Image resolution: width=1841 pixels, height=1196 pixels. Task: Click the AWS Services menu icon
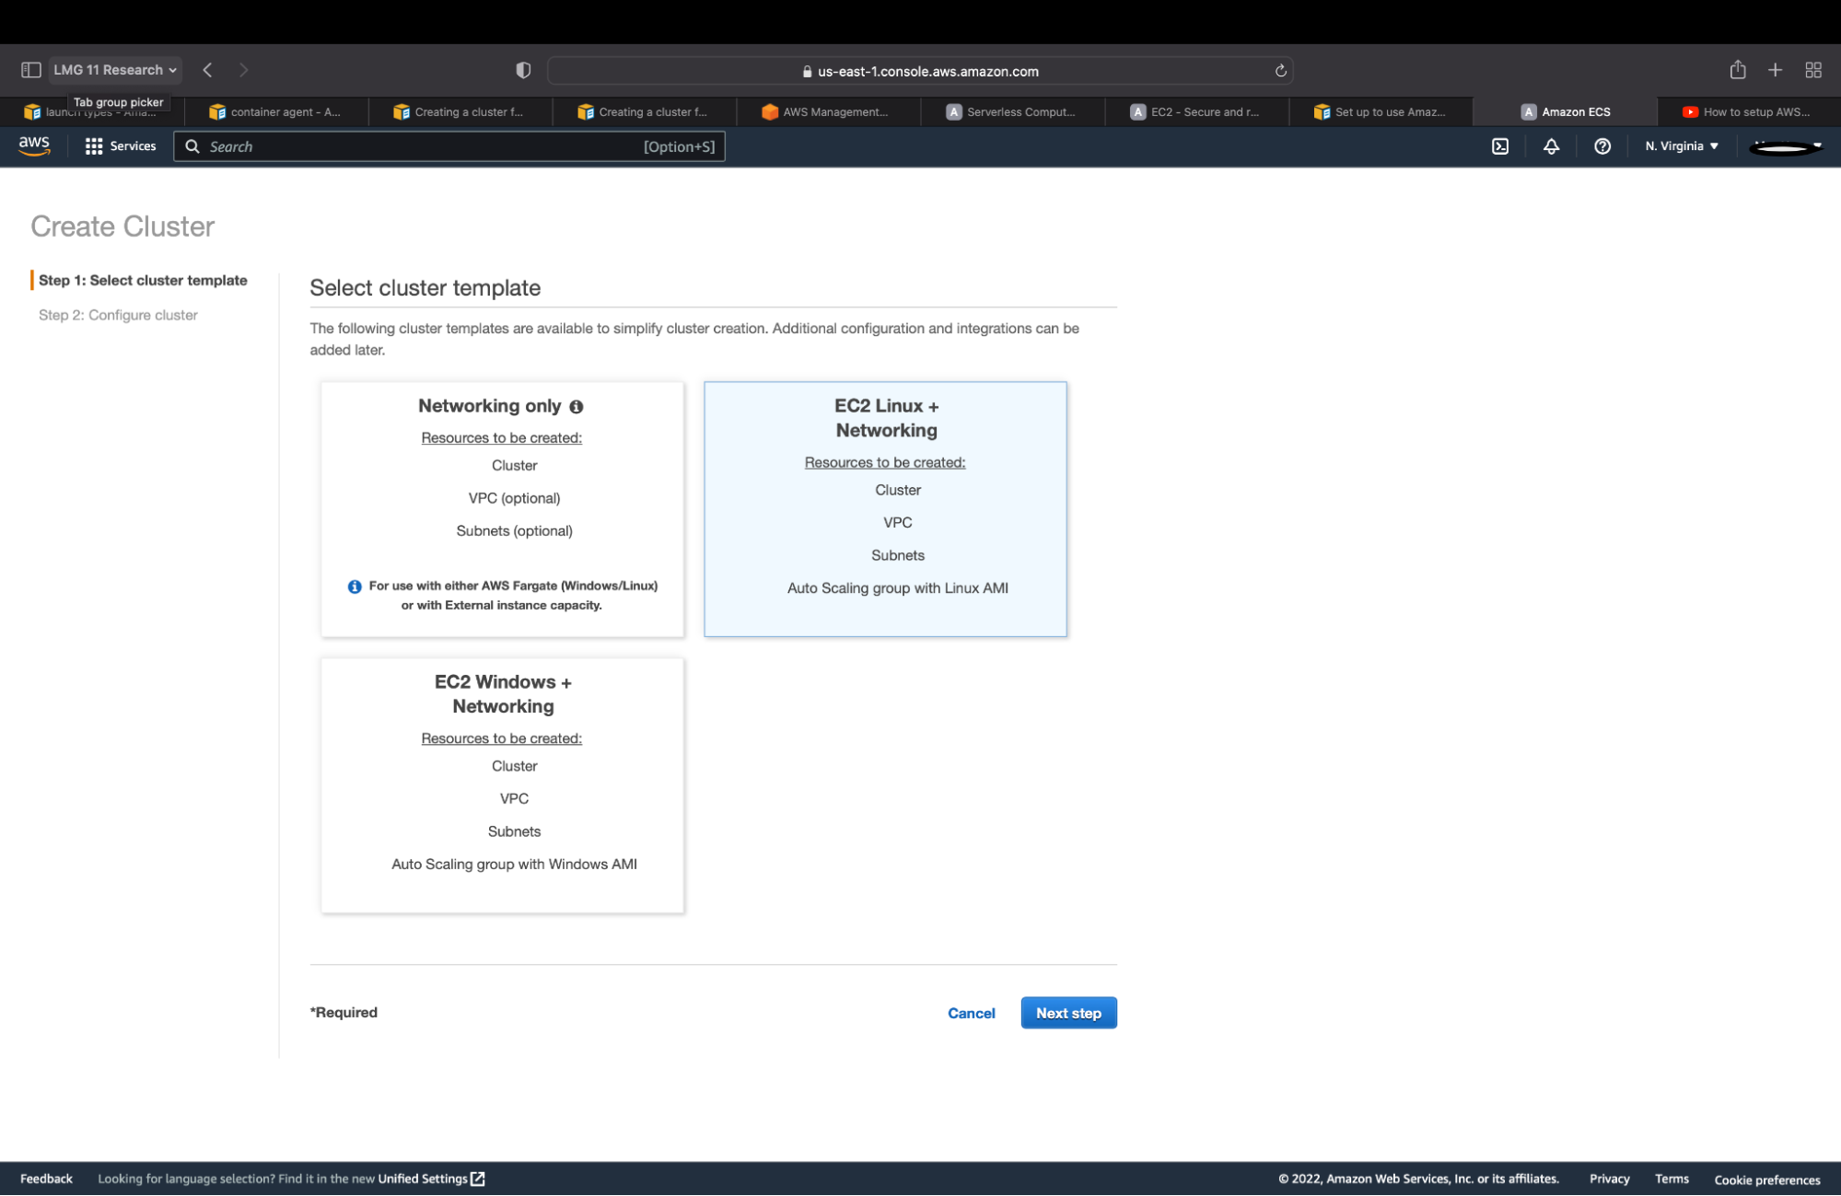tap(94, 146)
